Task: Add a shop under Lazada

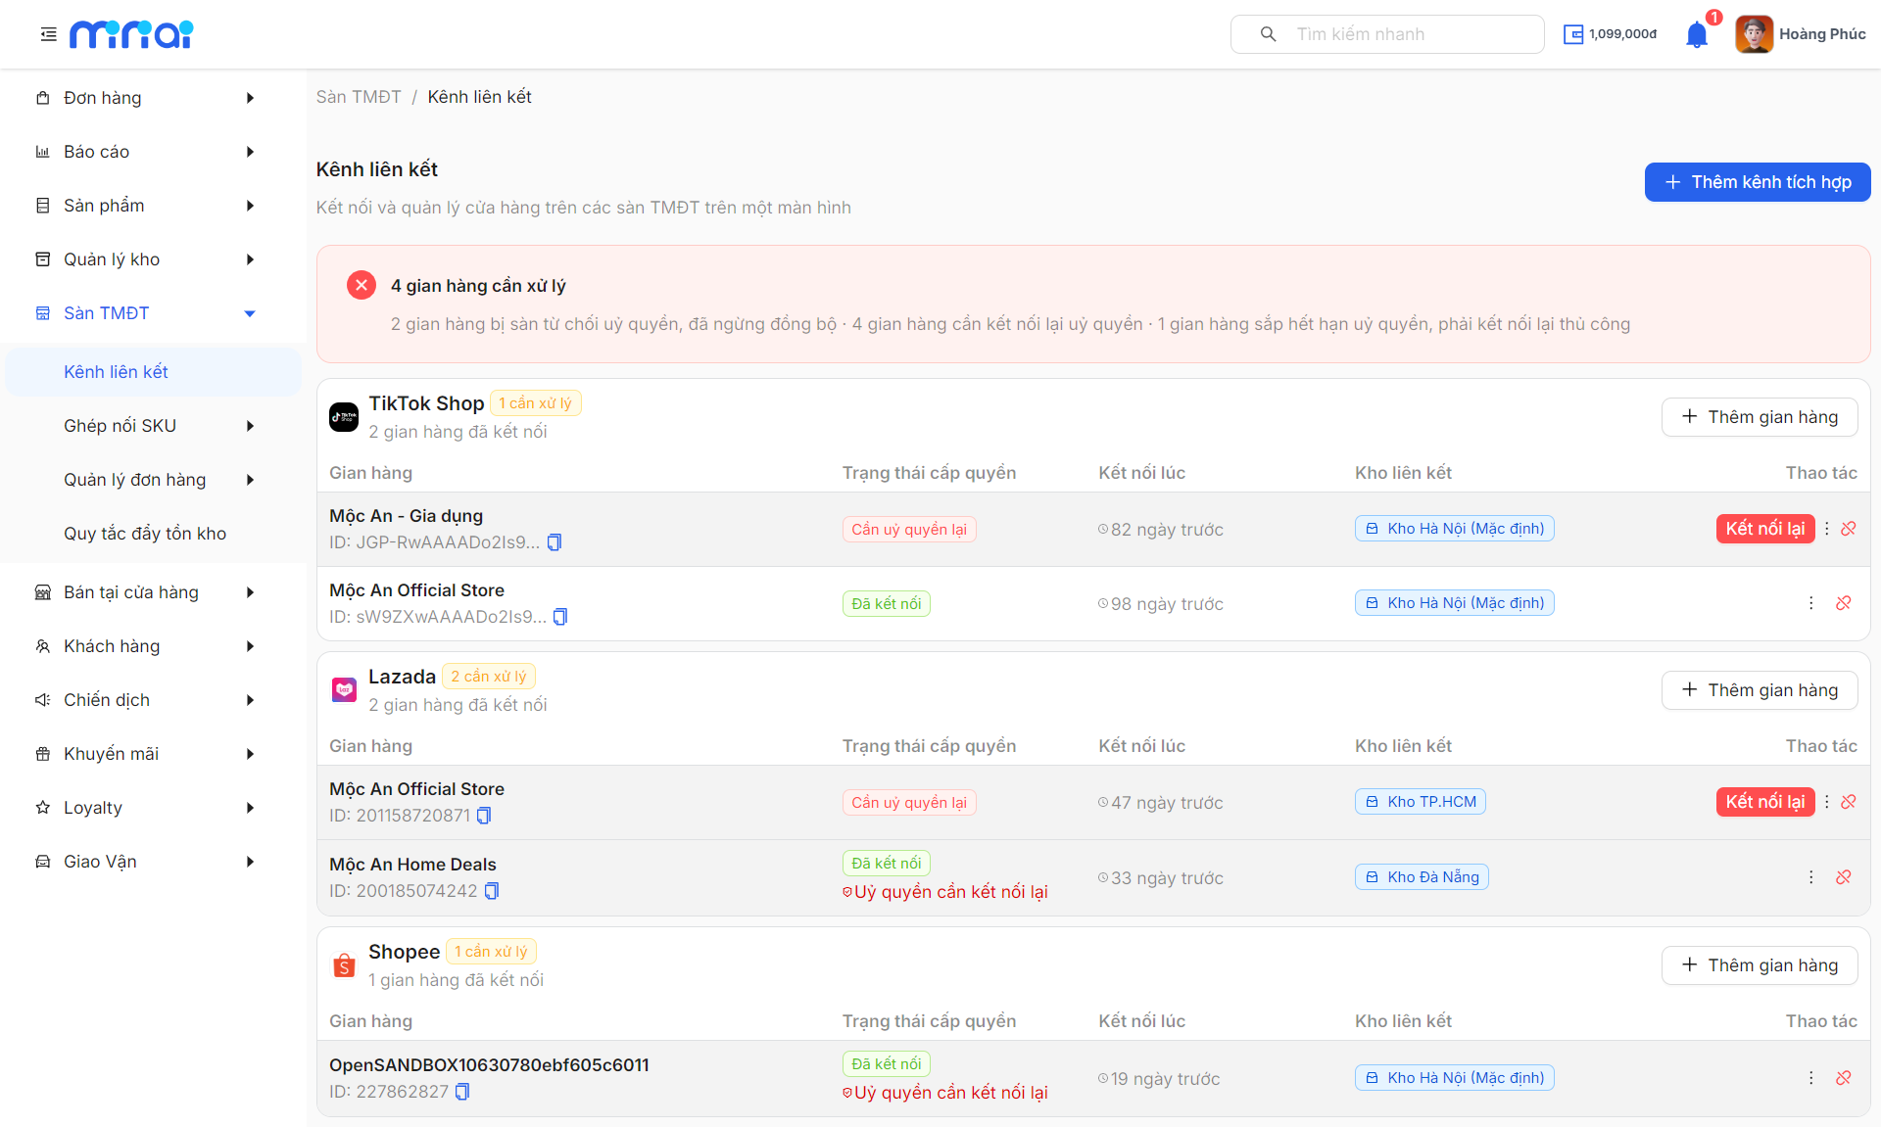Action: (1760, 690)
